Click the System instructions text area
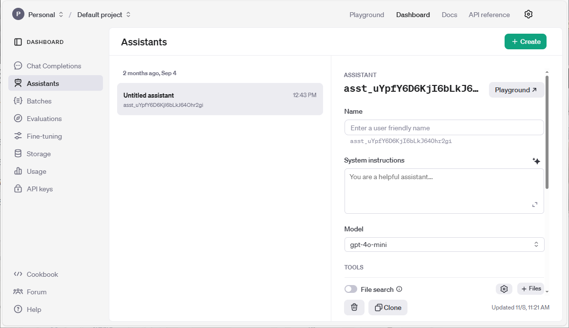Screen dimensions: 569x328 444,191
